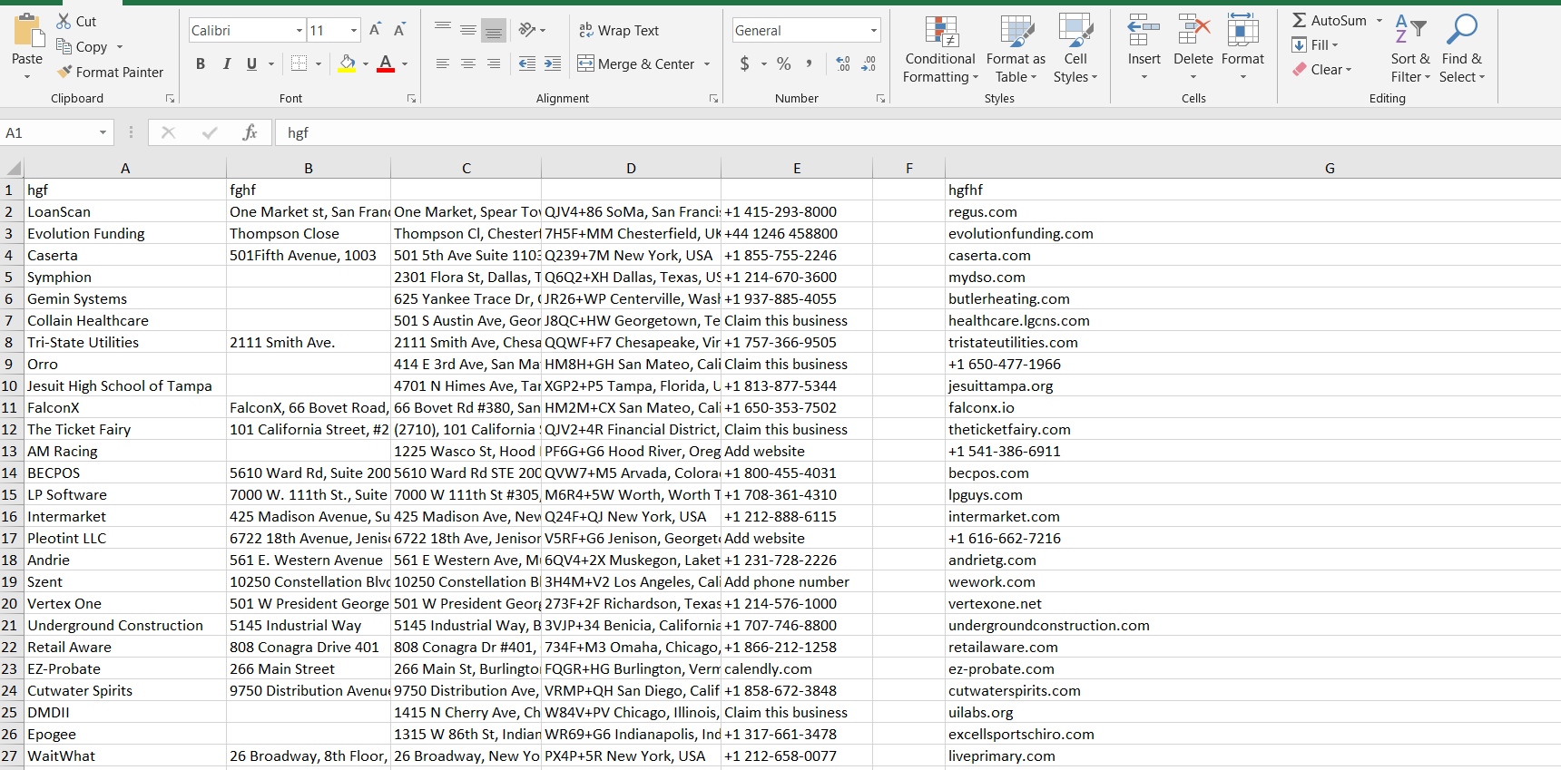Apply the yellow fill color

pyautogui.click(x=347, y=63)
